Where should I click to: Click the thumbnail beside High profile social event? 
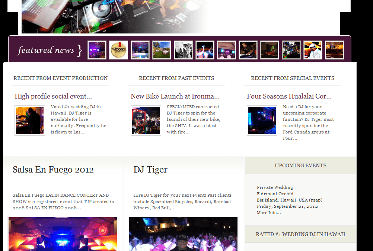30,120
